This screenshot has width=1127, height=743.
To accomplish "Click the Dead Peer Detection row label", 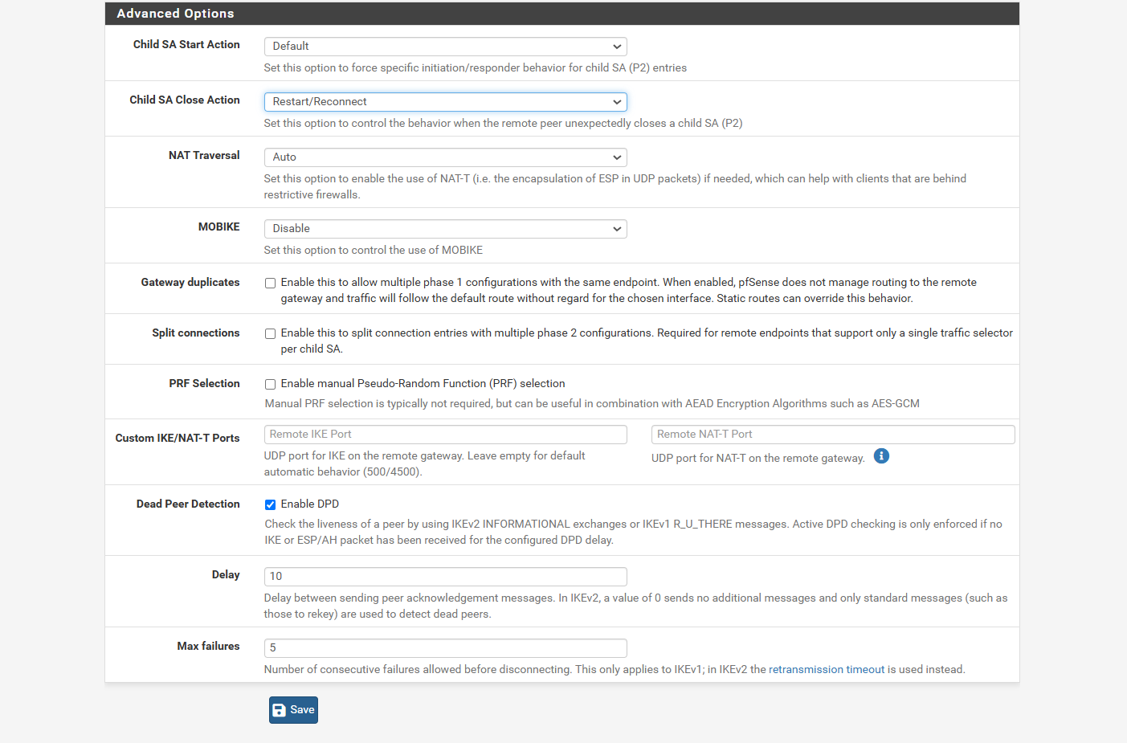I will (x=188, y=504).
